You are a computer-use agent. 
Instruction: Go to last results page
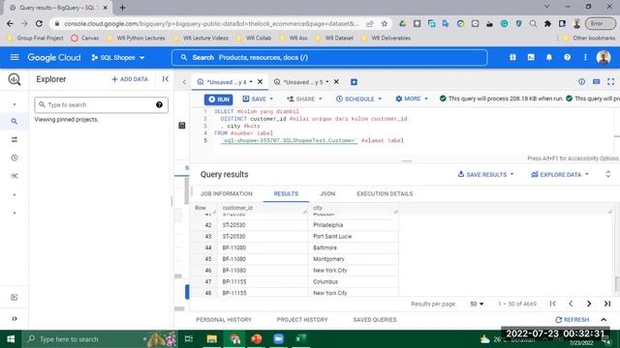click(607, 304)
